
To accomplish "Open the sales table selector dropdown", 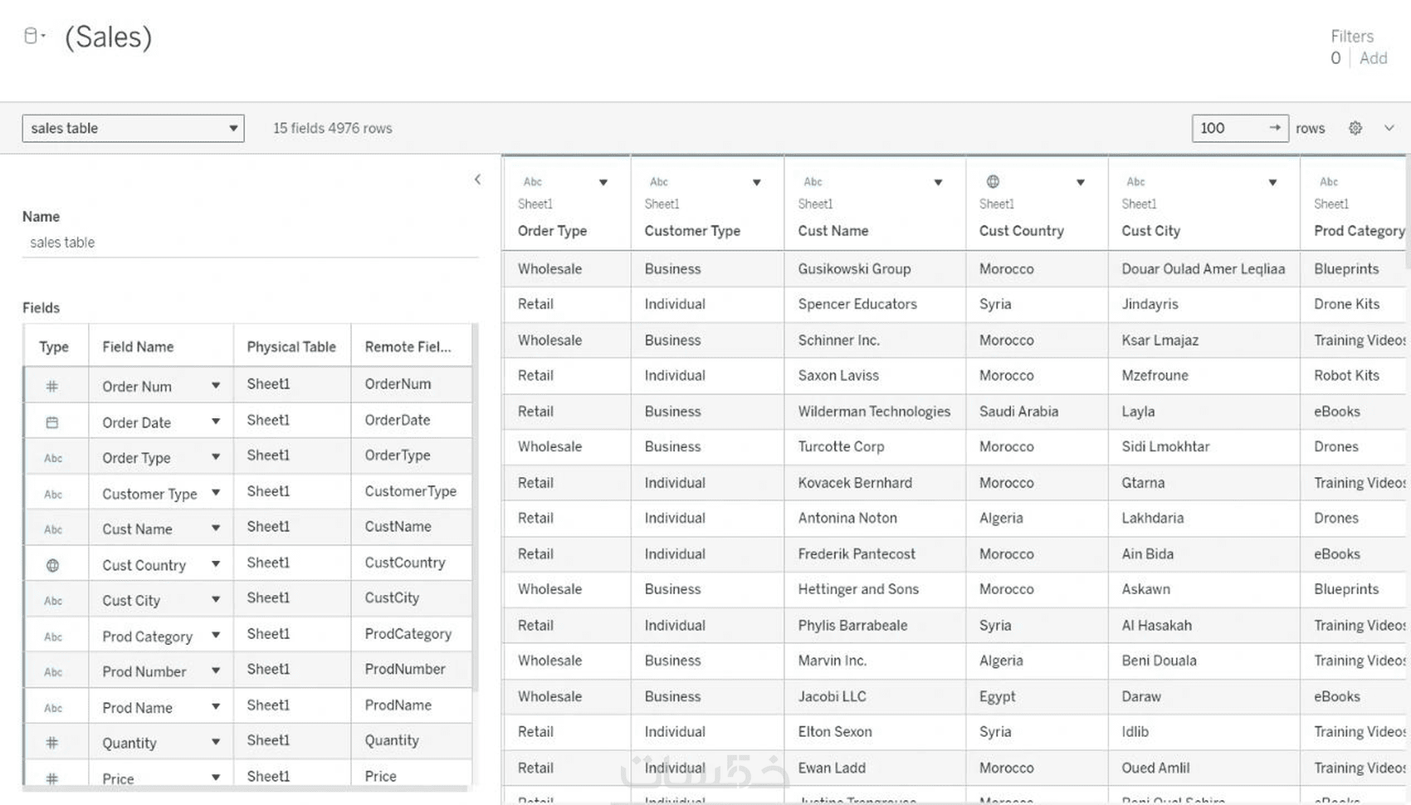I will (x=133, y=128).
